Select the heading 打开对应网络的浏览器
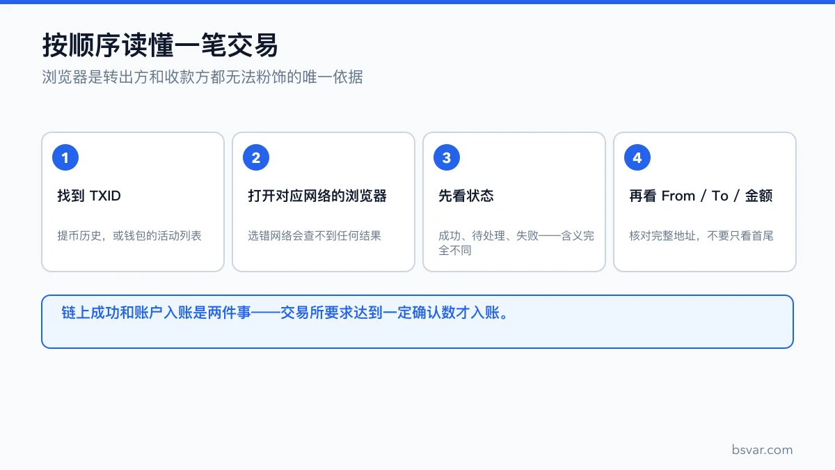Screen dimensions: 835x470 pyautogui.click(x=317, y=196)
